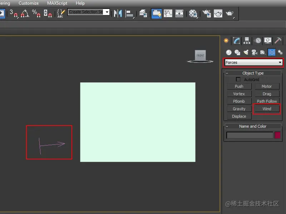The image size is (286, 214).
Task: Toggle the Angle Snap tool
Action: tap(25, 14)
